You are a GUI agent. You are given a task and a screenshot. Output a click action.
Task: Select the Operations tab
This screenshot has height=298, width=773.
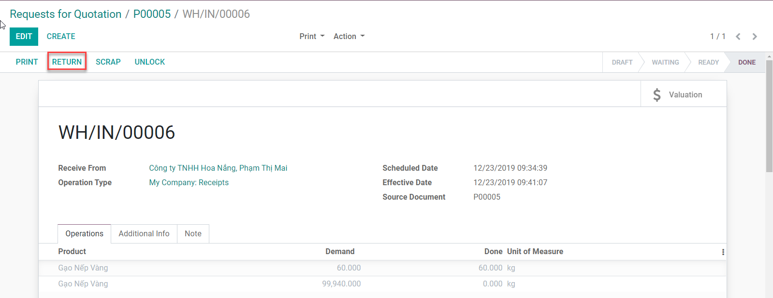coord(84,233)
